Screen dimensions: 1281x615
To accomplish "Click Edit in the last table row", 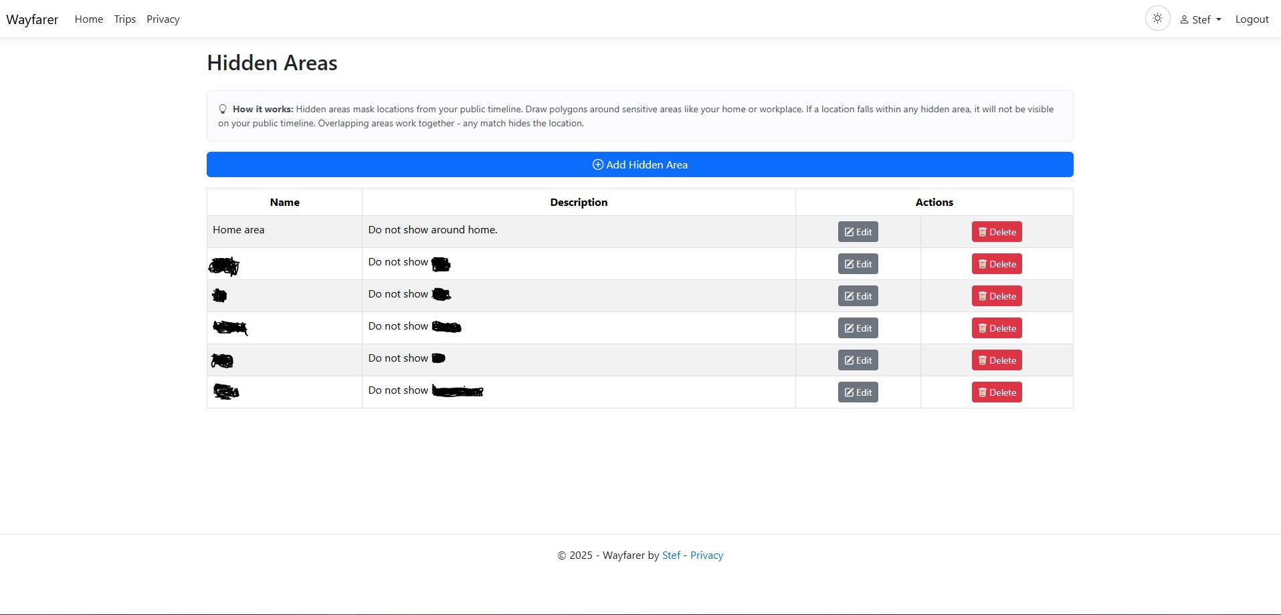I will pos(858,392).
